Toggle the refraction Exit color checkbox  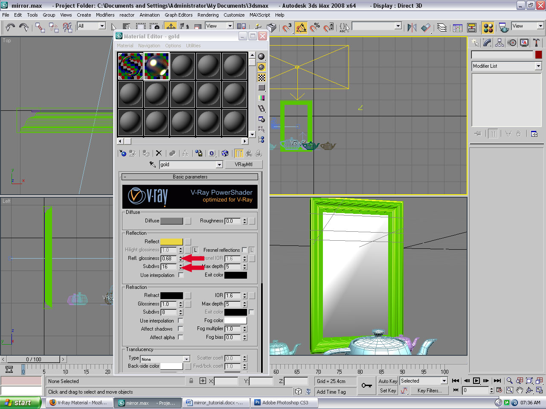click(x=252, y=312)
